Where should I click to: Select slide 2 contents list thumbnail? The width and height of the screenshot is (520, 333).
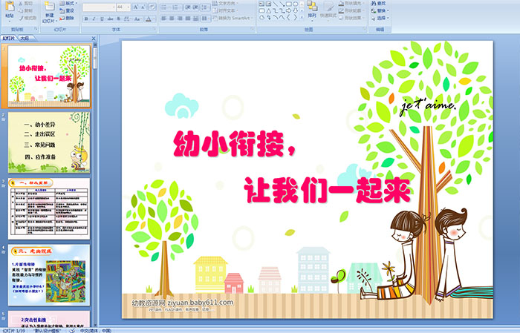pyautogui.click(x=49, y=142)
